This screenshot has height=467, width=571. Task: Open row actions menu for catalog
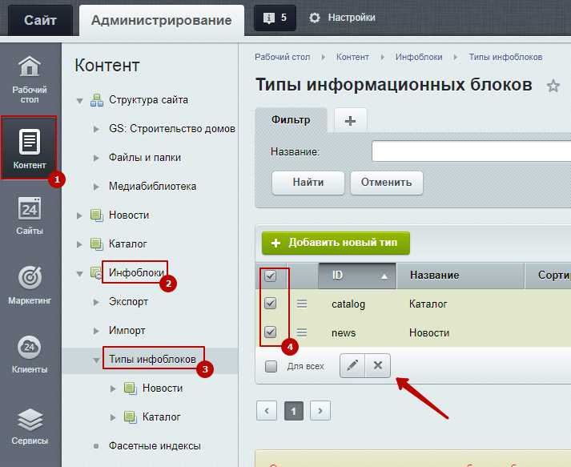pyautogui.click(x=302, y=304)
